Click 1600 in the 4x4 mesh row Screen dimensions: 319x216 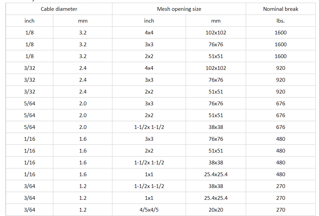coord(281,33)
